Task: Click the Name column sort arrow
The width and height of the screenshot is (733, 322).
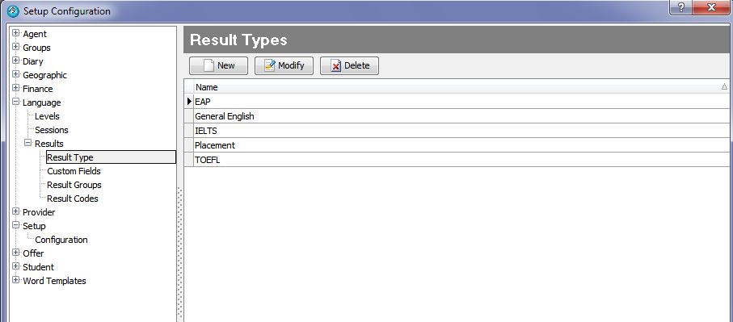Action: (x=724, y=87)
